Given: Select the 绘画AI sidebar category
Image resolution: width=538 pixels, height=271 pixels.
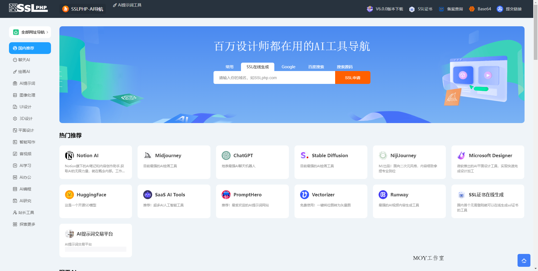Looking at the screenshot, I should [24, 72].
